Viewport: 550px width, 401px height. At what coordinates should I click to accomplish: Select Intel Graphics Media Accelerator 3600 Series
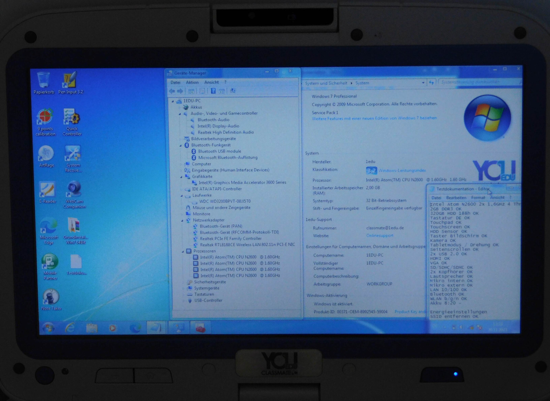point(242,182)
